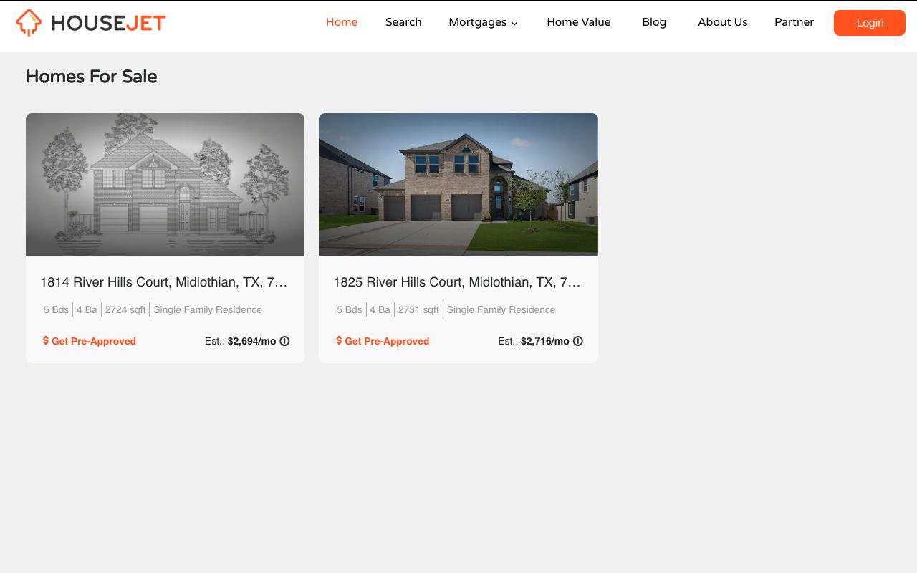Click the HouseJet logo

click(91, 23)
